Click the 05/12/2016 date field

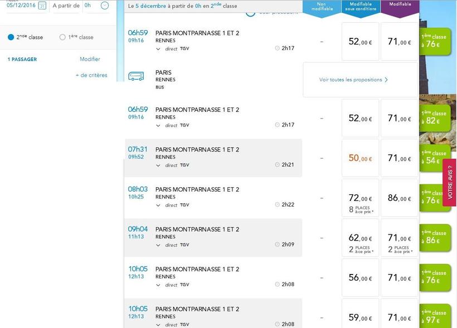pyautogui.click(x=21, y=6)
